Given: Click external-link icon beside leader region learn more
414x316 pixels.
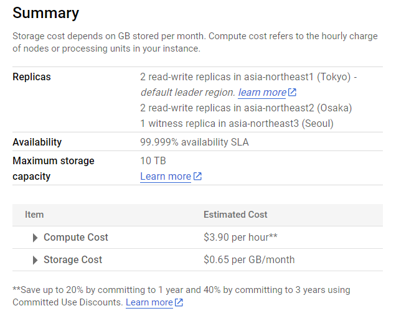Looking at the screenshot, I should pyautogui.click(x=292, y=93).
